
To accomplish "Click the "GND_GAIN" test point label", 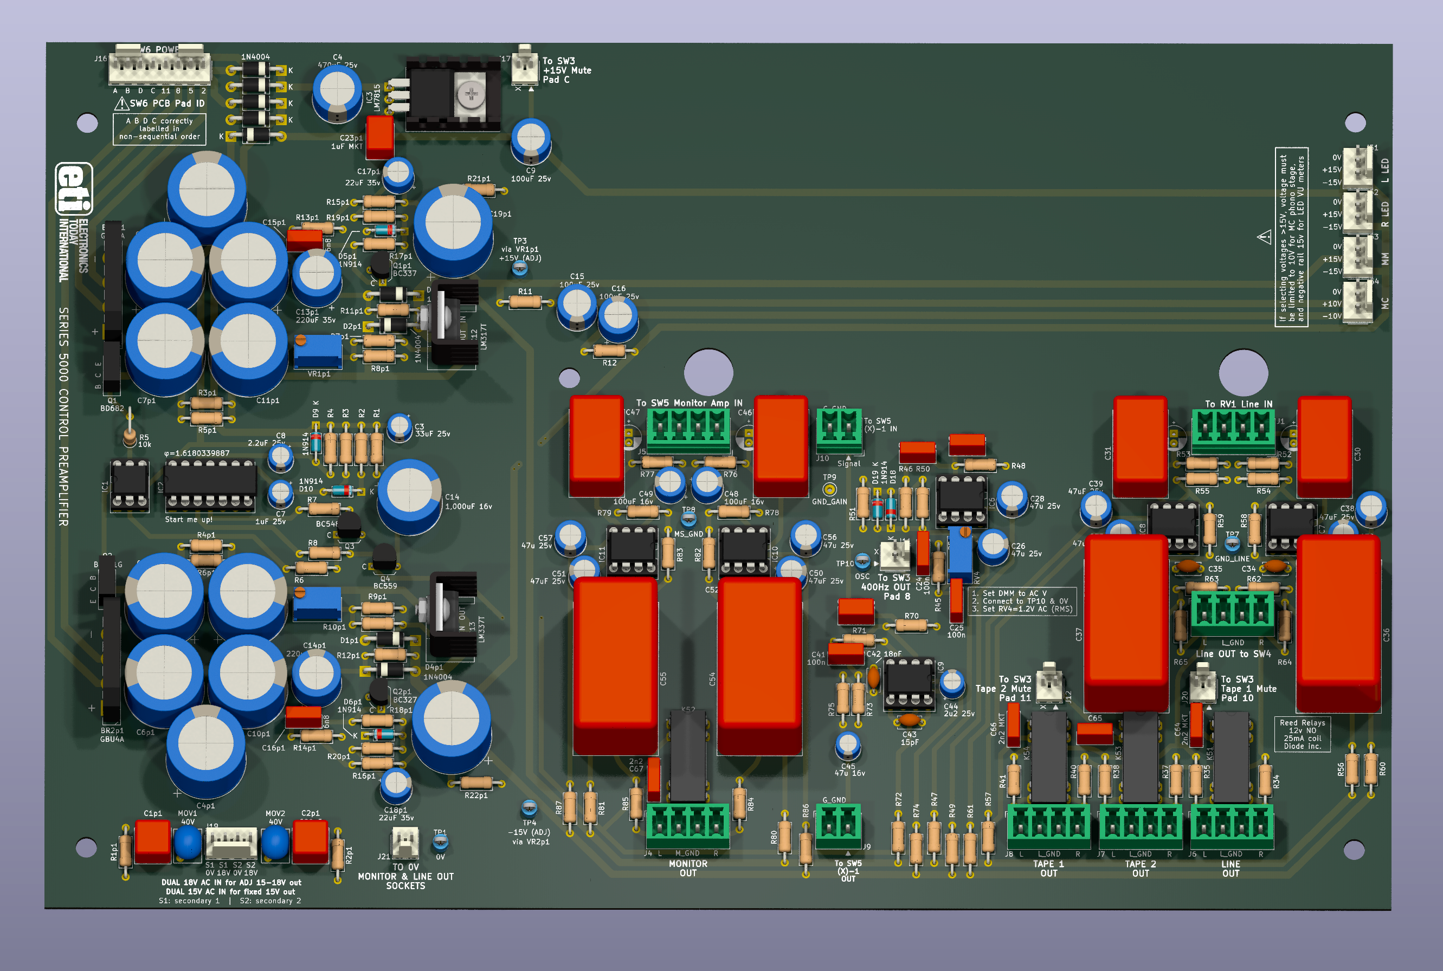I will point(829,502).
